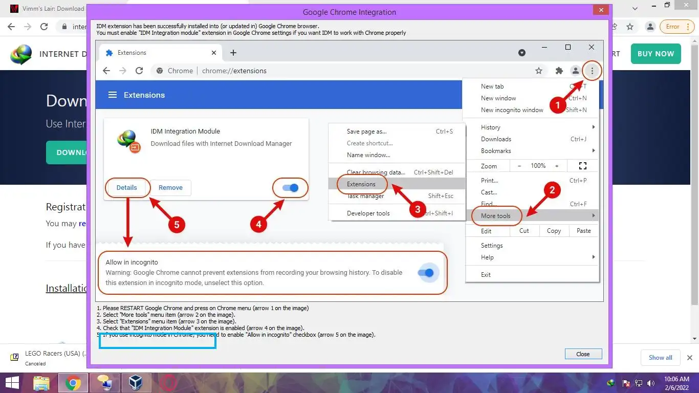Open the VirtualBox taskbar icon
Viewport: 699px width, 393px height.
(136, 383)
